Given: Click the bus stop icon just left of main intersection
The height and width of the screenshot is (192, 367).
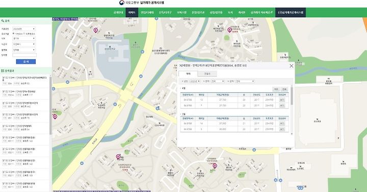Looking at the screenshot, I should pyautogui.click(x=115, y=104).
